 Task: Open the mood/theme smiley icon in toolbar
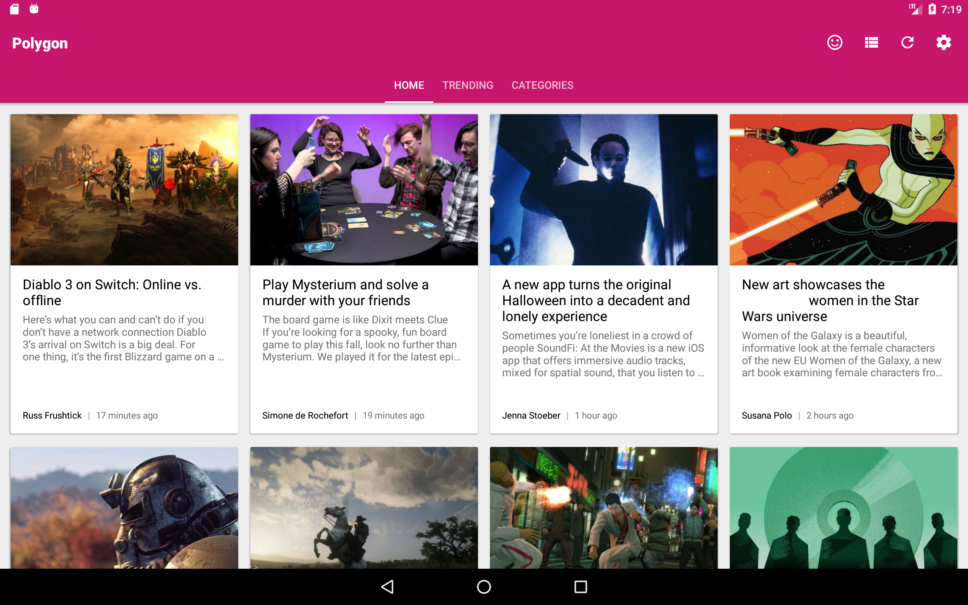click(835, 42)
